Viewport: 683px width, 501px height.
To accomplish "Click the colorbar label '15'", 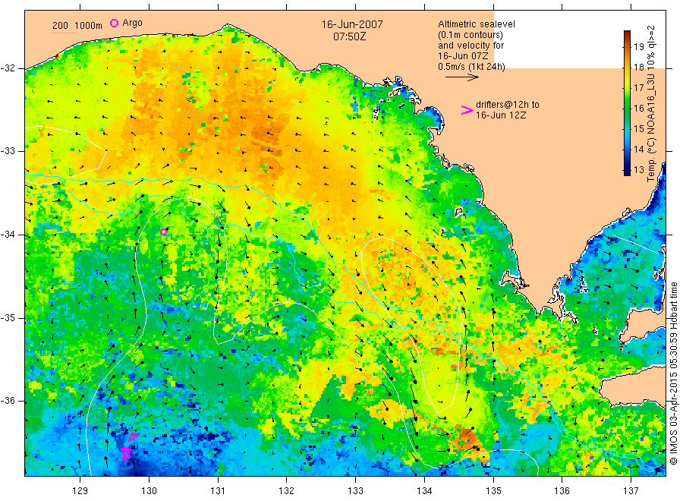I will click(x=638, y=128).
